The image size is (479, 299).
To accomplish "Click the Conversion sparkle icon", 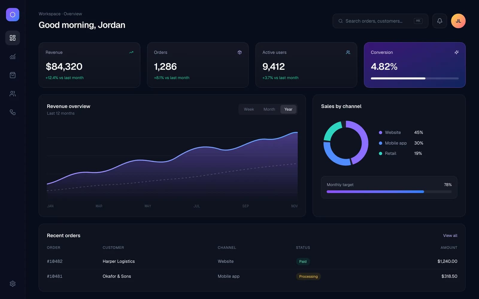I will click(x=456, y=52).
